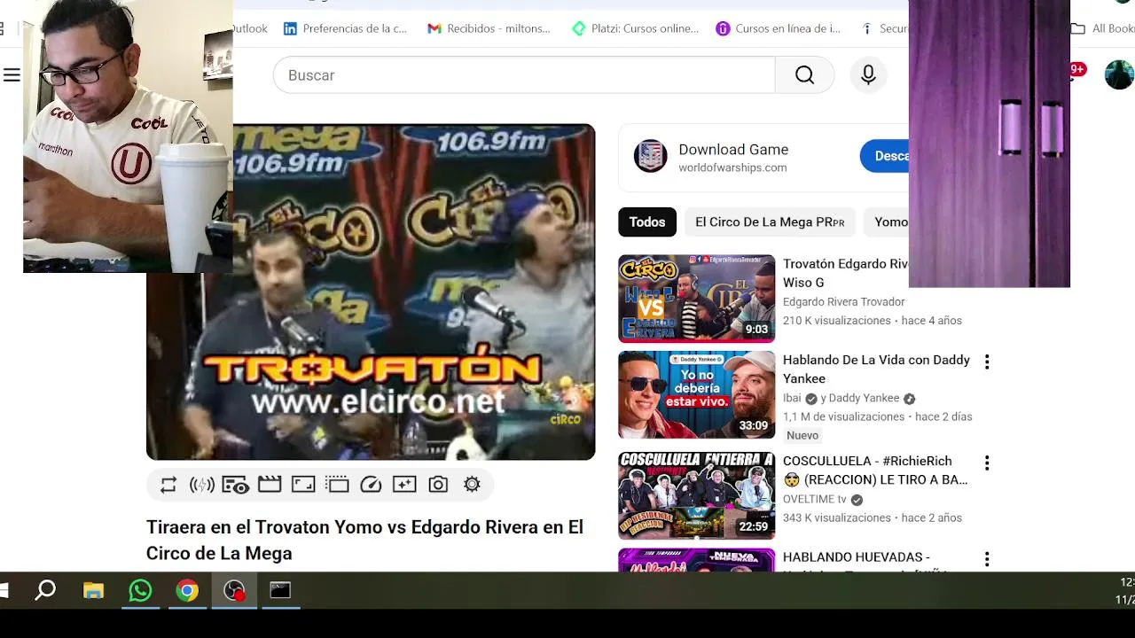Open the command prompt taskbar icon
This screenshot has width=1135, height=638.
click(280, 590)
